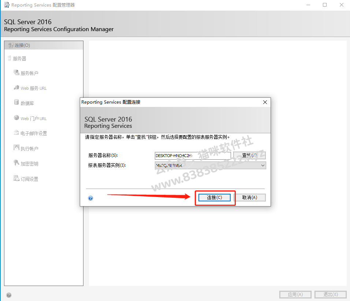Click the 应用(A) apply button

click(295, 294)
